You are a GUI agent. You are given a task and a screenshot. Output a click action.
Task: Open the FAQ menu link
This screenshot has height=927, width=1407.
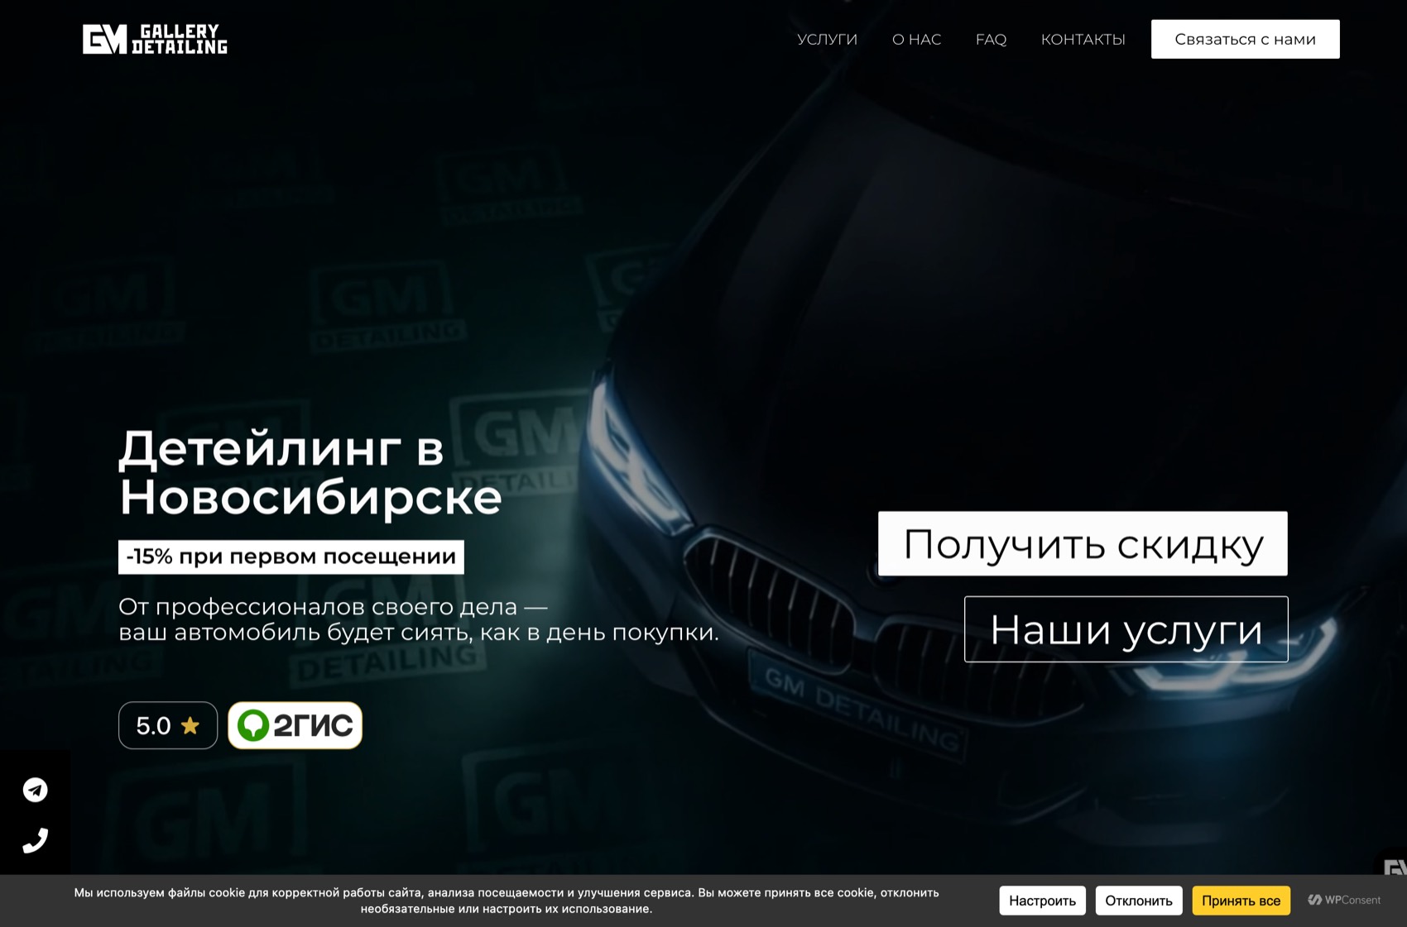(991, 39)
